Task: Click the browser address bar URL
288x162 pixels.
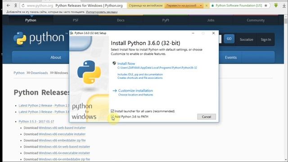Action: pyautogui.click(x=40, y=6)
